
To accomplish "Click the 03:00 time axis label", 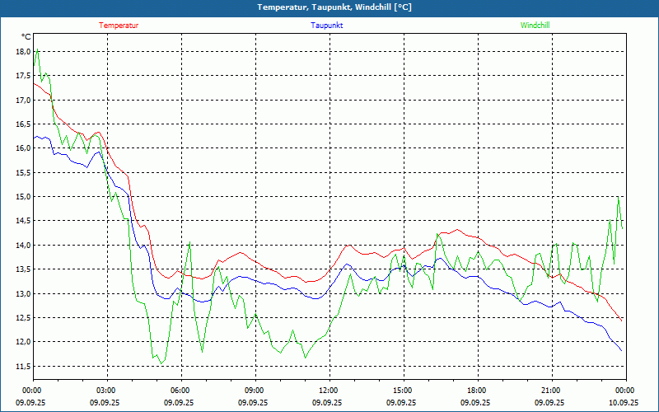I will (x=106, y=391).
